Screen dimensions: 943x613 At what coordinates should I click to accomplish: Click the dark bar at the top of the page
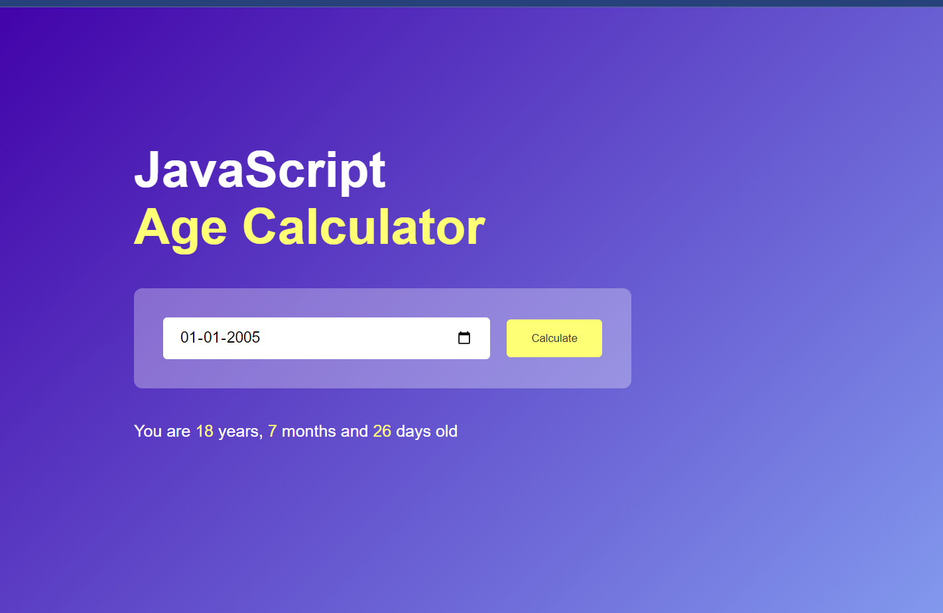point(472,3)
